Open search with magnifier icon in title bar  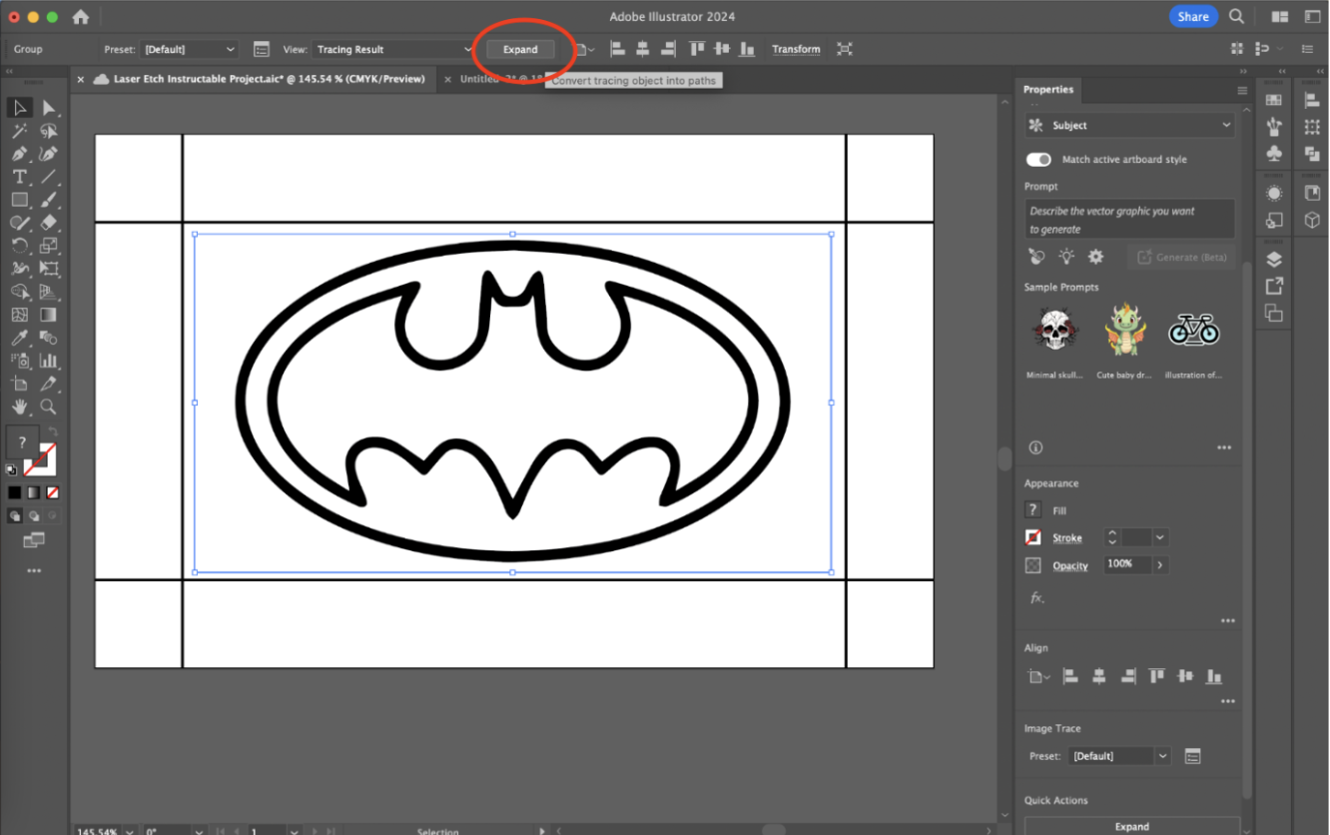pos(1236,17)
